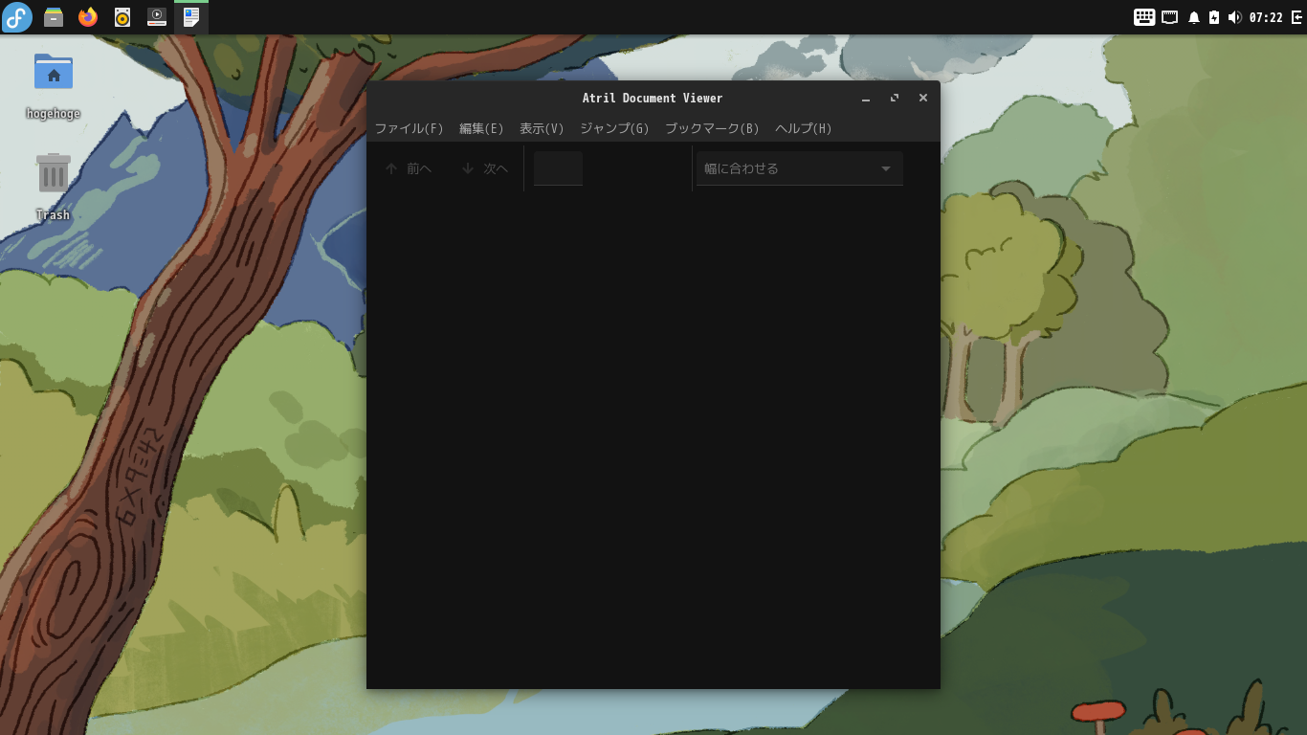
Task: Select the Trash icon on the desktop
Action: click(54, 187)
